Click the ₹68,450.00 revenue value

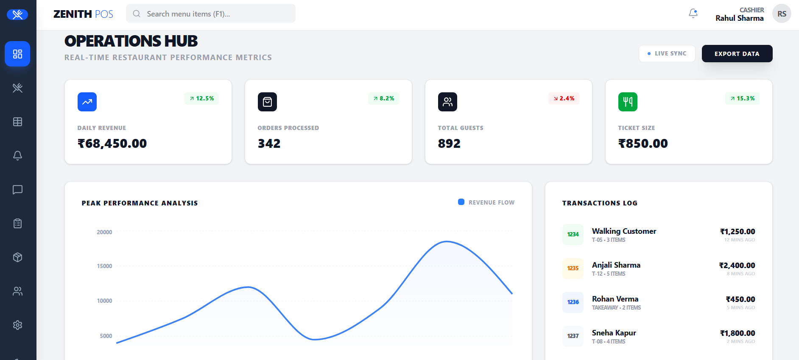(x=112, y=144)
